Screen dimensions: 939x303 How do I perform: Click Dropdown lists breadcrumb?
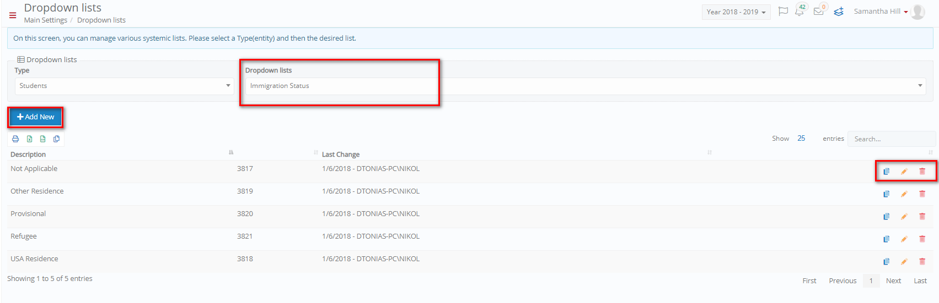coord(101,20)
